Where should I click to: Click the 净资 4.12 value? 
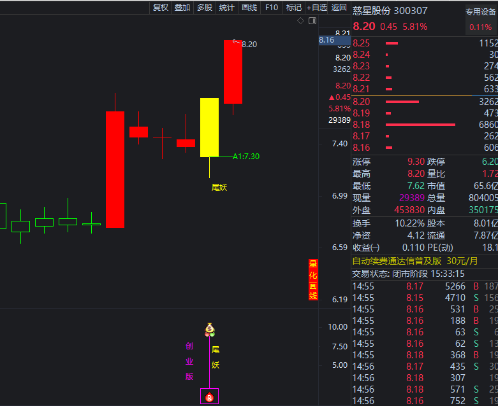point(416,235)
